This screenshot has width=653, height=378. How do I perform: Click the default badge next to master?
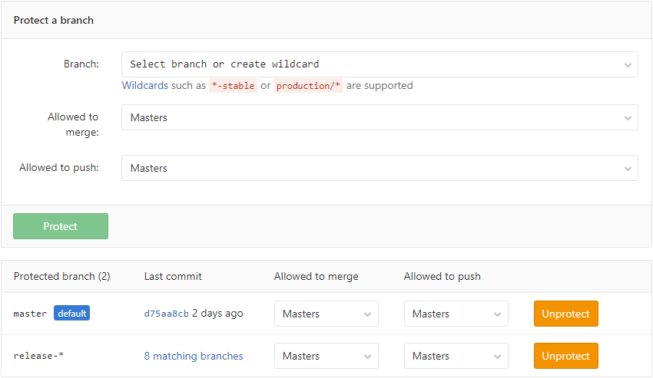71,314
